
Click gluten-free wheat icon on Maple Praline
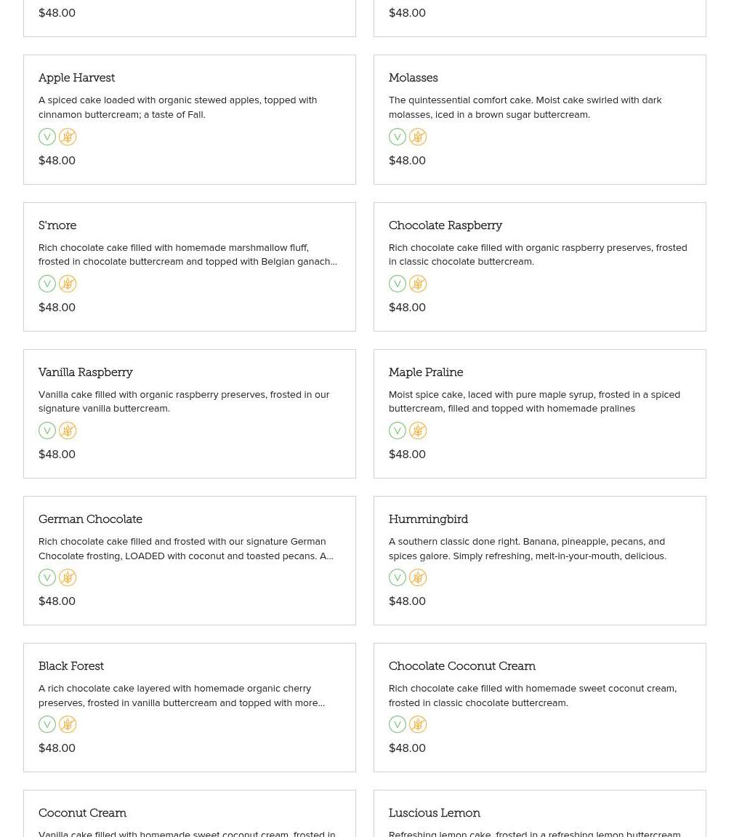[x=418, y=430]
